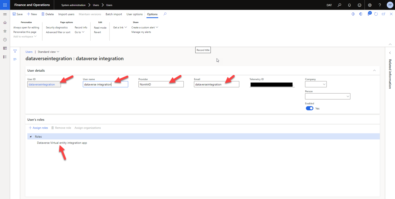Select Dataverse Virtual entity integration app role

(x=62, y=143)
